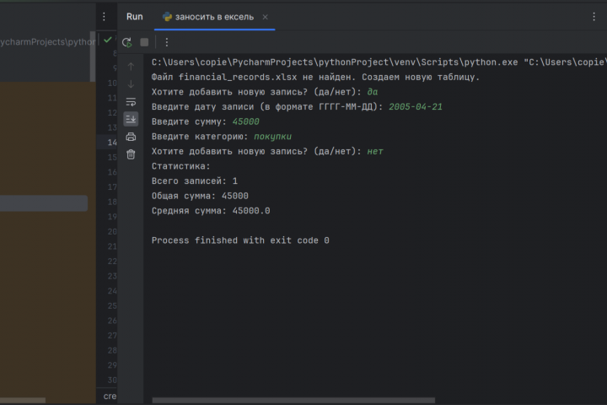Click the Print console output icon
Viewport: 607px width, 405px height.
pos(131,137)
